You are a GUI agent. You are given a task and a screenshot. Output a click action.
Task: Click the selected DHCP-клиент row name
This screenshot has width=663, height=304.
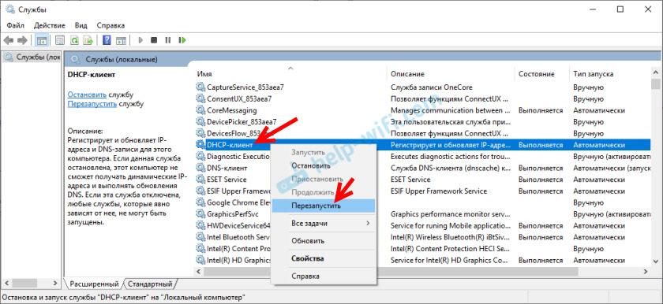click(230, 145)
